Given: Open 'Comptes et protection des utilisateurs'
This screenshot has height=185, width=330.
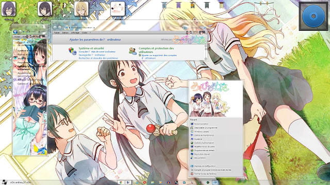Looking at the screenshot, I should [x=156, y=50].
